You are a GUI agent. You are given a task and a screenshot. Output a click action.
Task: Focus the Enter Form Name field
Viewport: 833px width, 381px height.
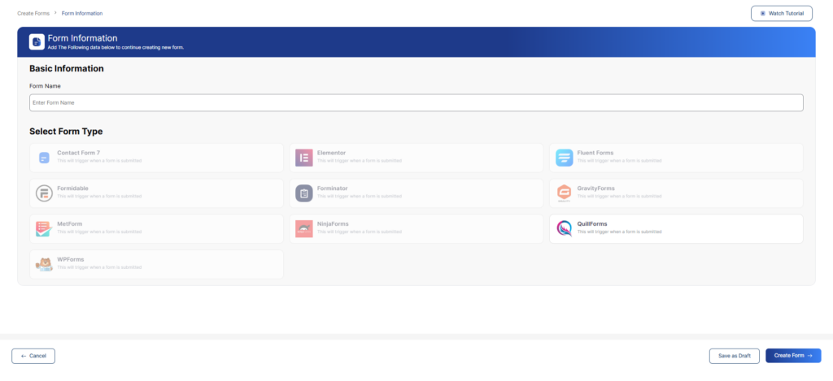[x=416, y=102]
